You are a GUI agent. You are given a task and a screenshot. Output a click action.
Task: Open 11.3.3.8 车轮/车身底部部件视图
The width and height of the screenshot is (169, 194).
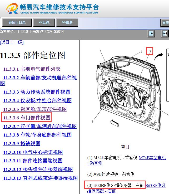[x=37, y=135]
